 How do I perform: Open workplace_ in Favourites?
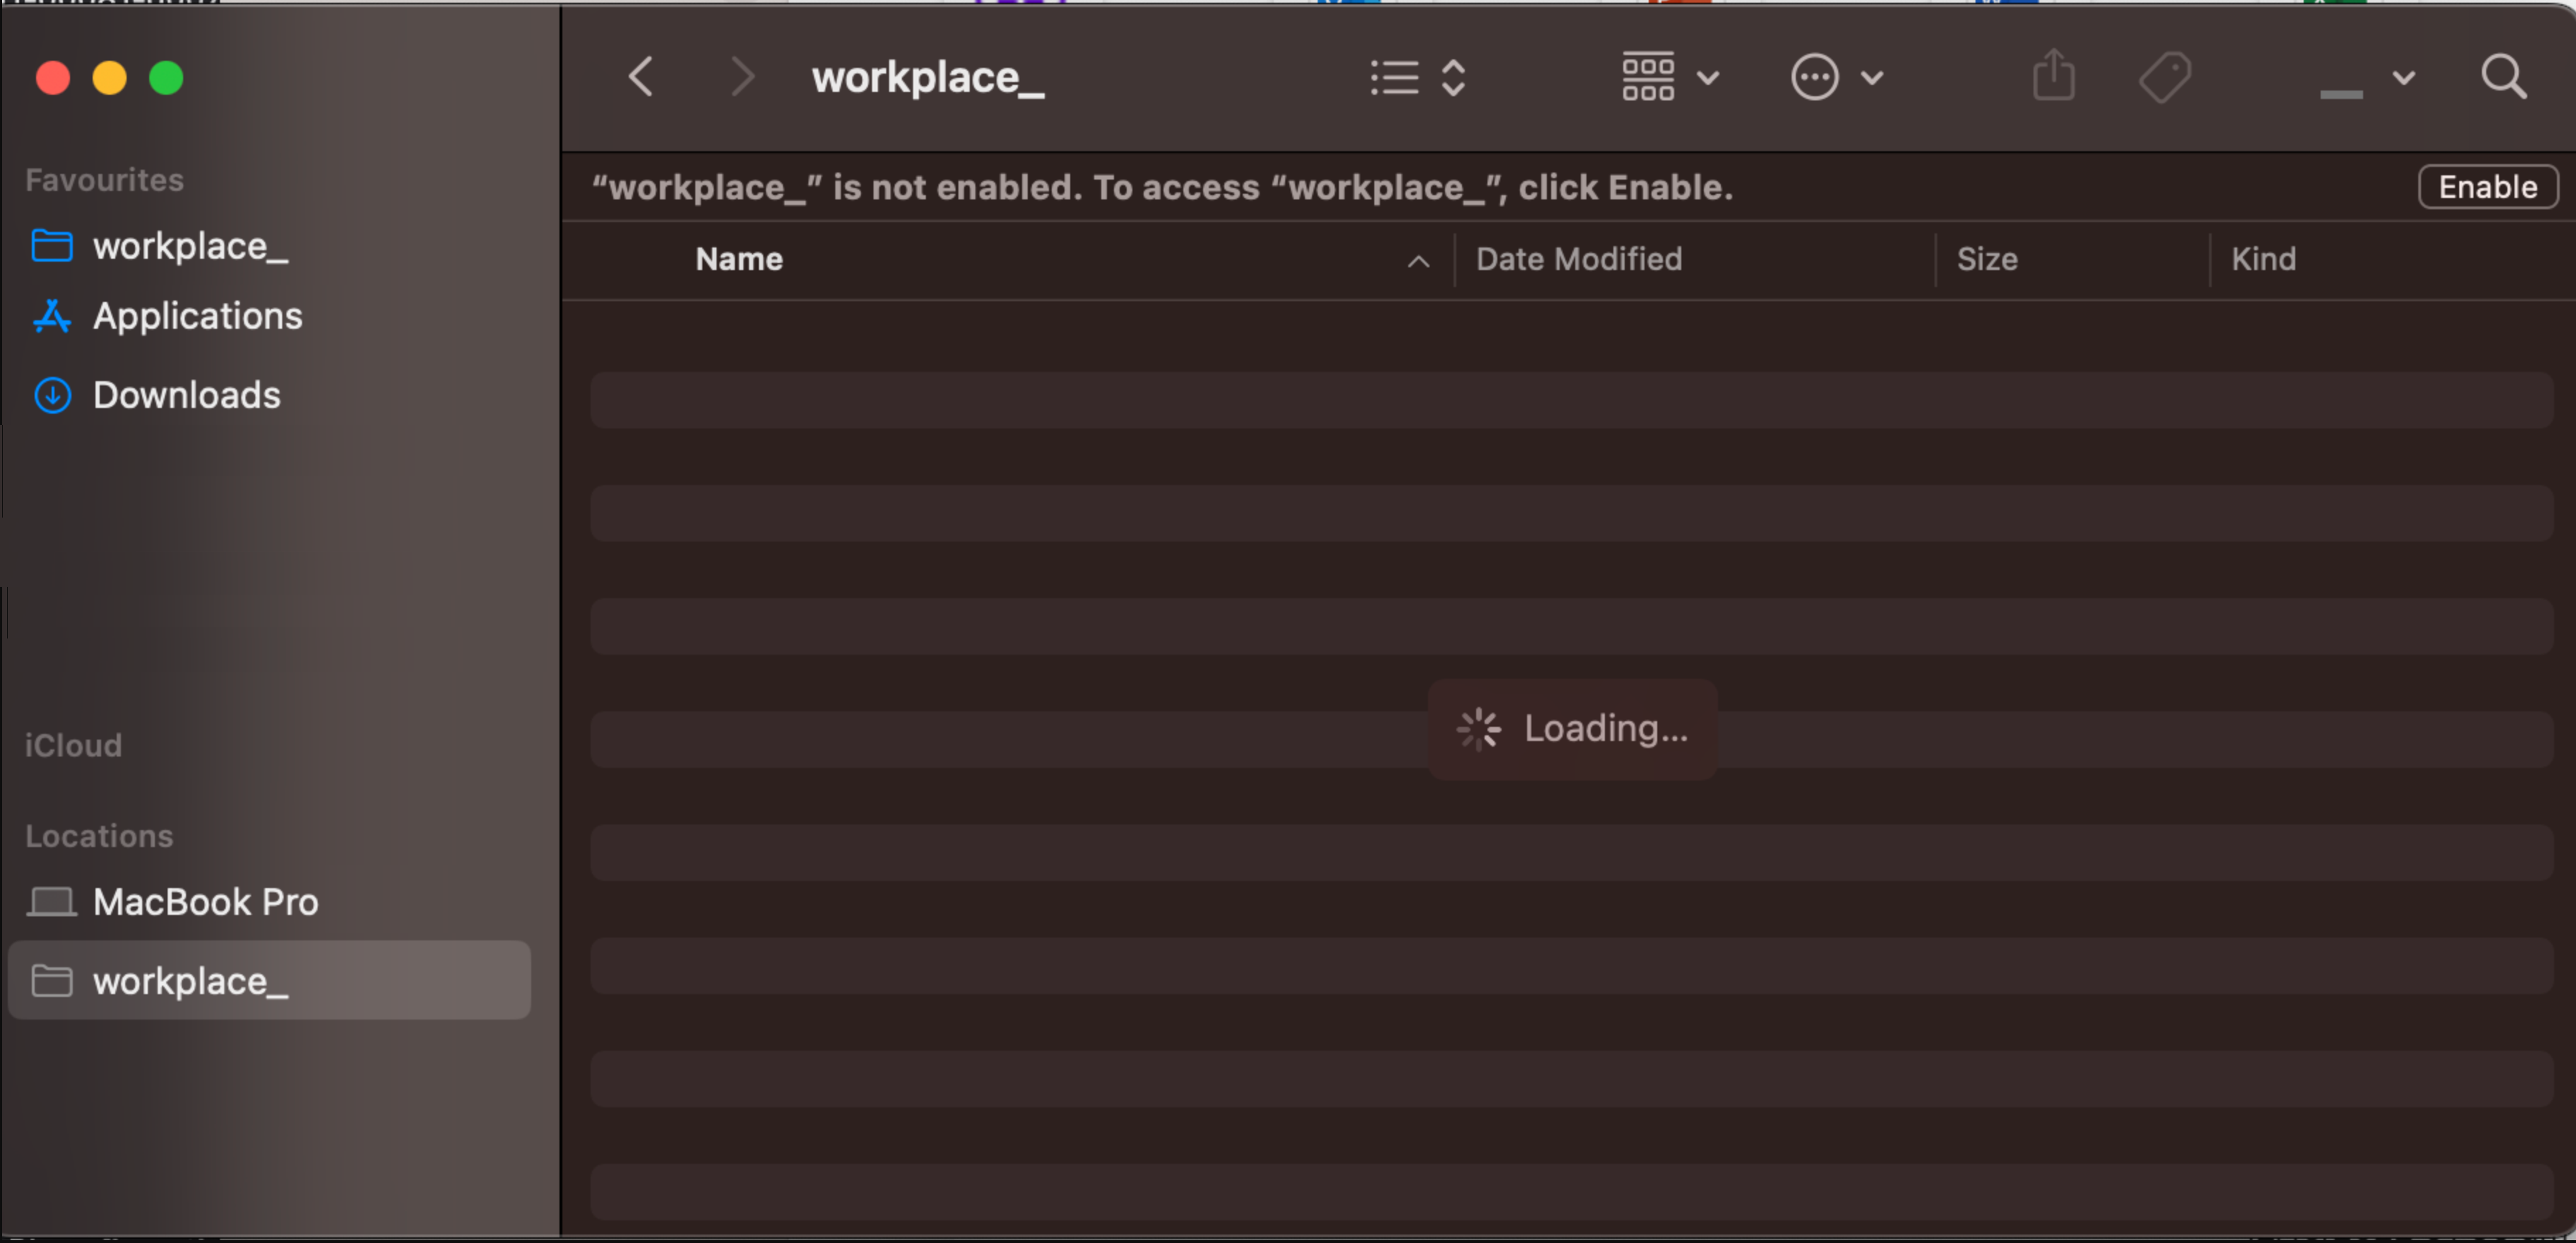click(190, 246)
